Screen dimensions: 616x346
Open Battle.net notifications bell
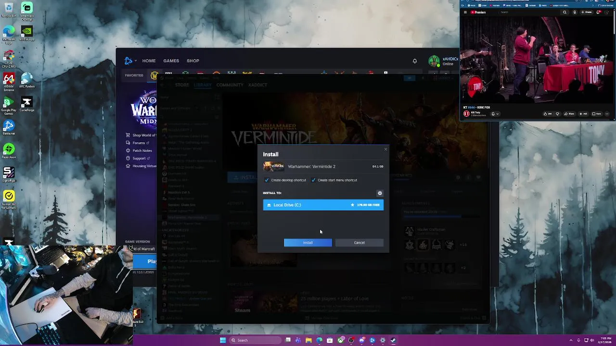click(x=415, y=61)
